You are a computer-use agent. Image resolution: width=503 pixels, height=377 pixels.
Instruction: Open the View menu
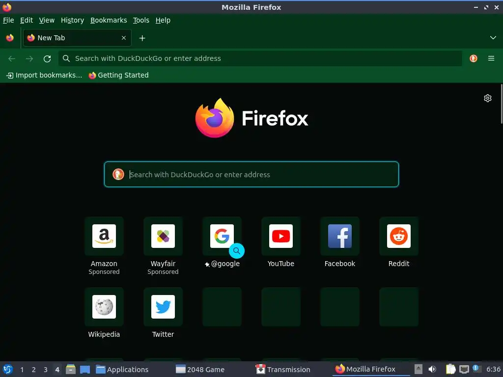[47, 20]
